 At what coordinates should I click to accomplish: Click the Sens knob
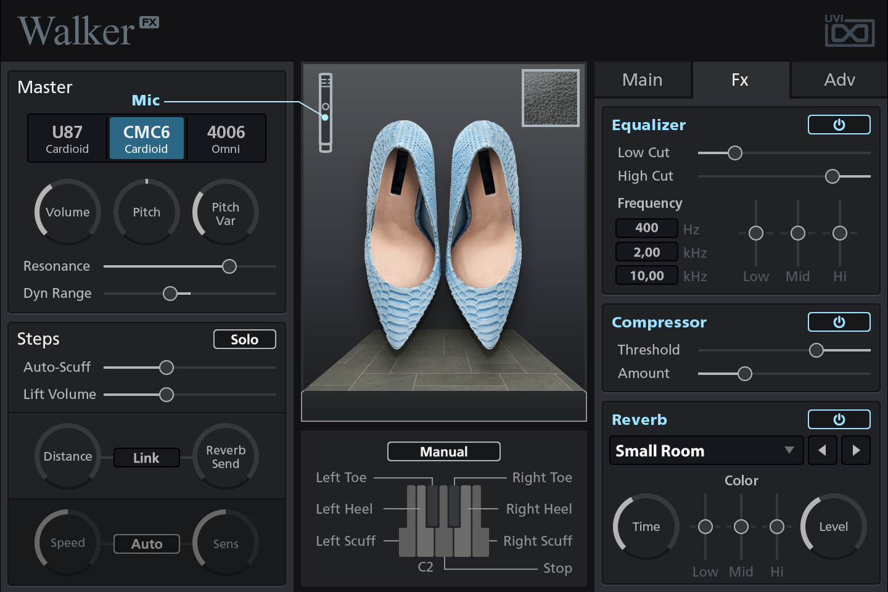point(224,543)
